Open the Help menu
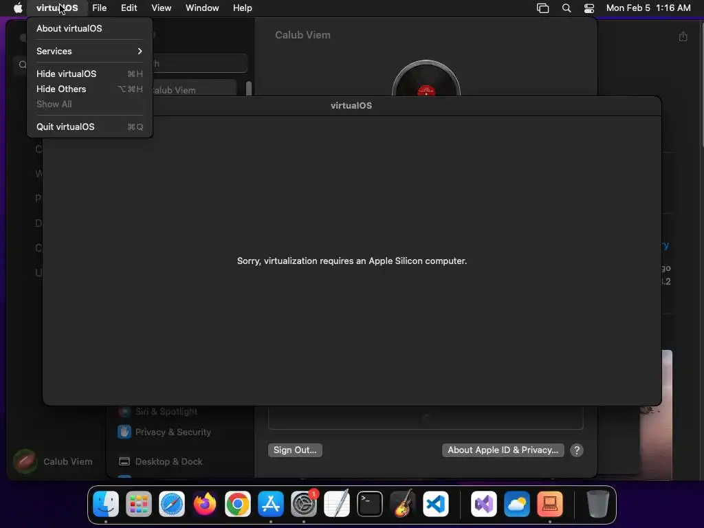This screenshot has height=528, width=704. pos(243,8)
